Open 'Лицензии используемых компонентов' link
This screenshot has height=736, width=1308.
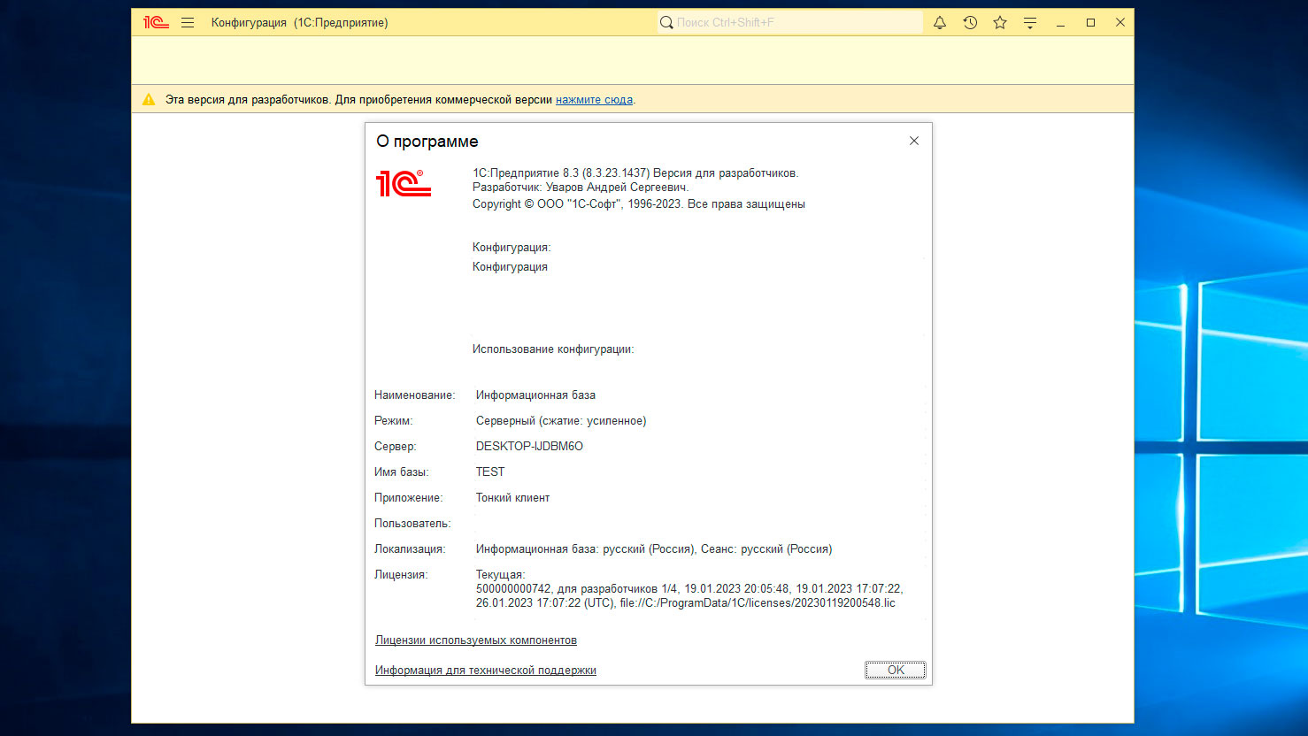coord(476,640)
